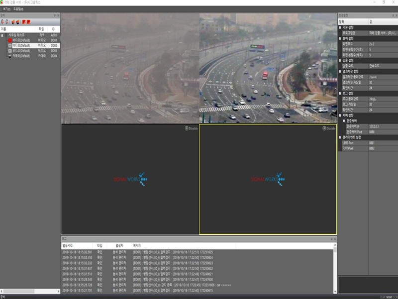Screen dimensions: 398x299
Task: Click the Disable indicator in bottom-left video pane
Action: click(x=192, y=129)
